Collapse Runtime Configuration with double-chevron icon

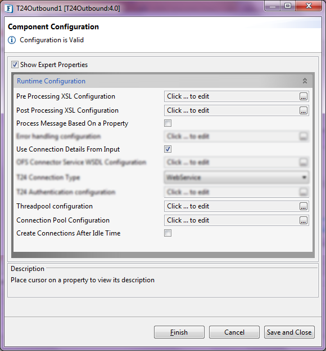[305, 81]
